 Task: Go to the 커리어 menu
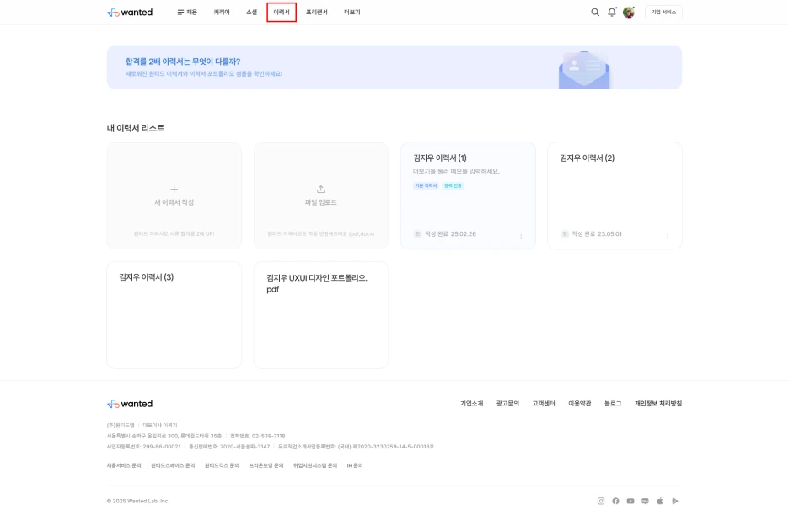point(222,12)
